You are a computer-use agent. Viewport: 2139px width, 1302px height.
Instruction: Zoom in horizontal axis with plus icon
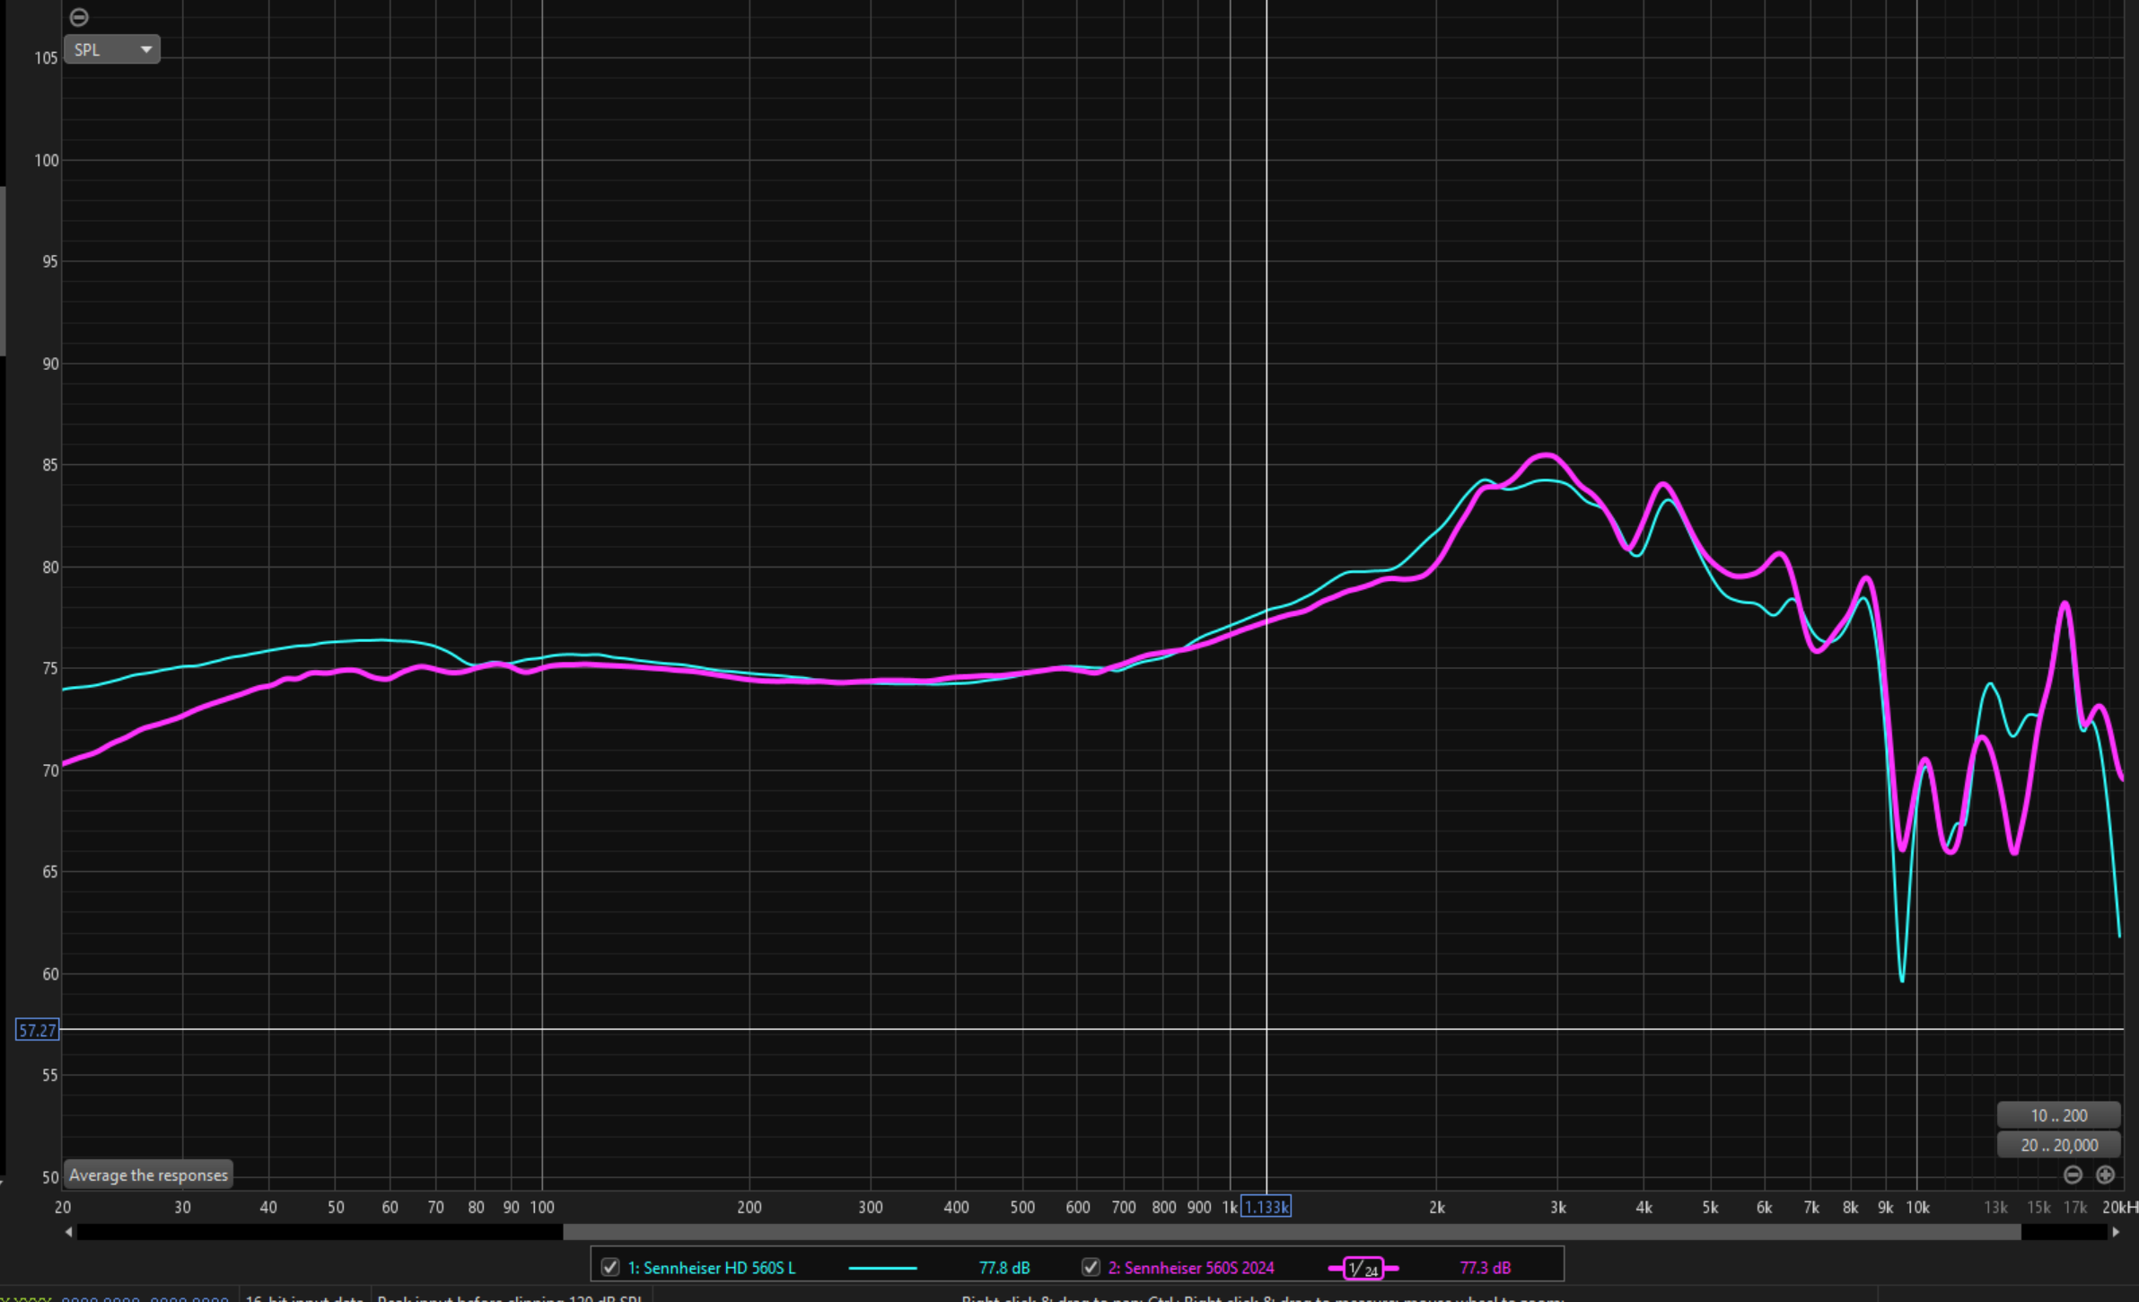[2105, 1174]
